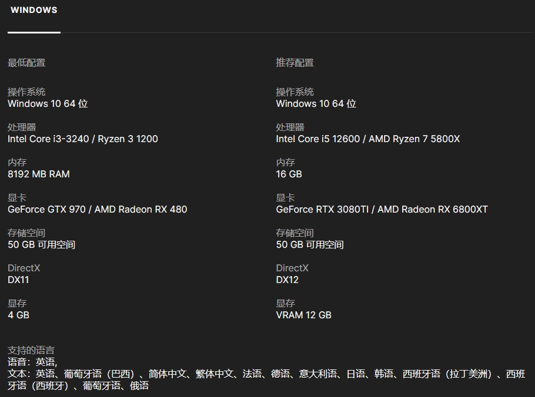Viewport: 535px width, 397px height.
Task: Click the recommended 显卡 label
Action: pos(285,198)
